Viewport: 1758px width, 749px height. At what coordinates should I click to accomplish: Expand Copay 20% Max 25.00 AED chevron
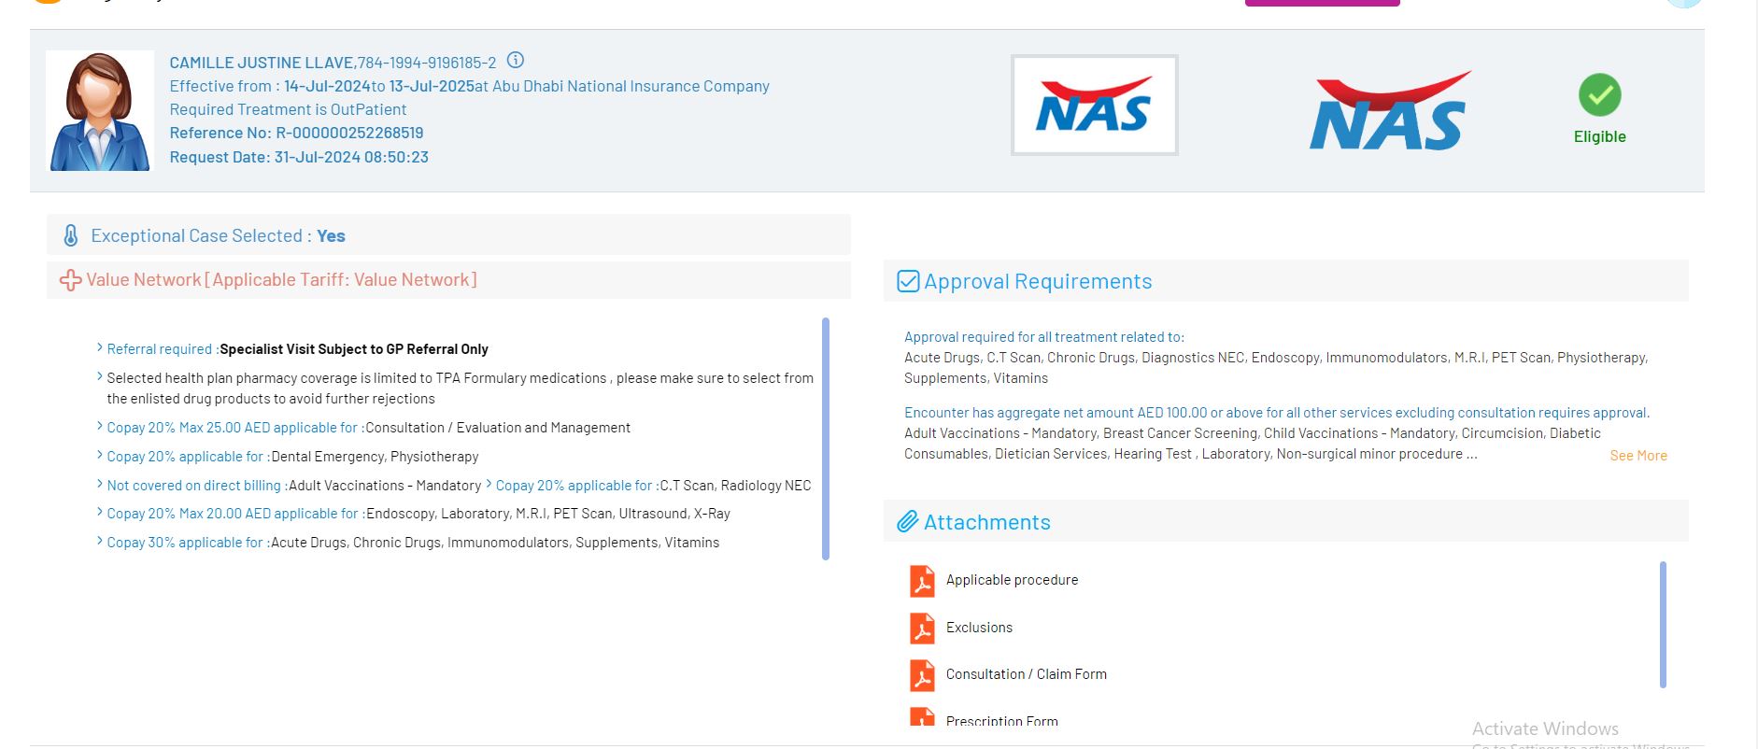tap(100, 426)
